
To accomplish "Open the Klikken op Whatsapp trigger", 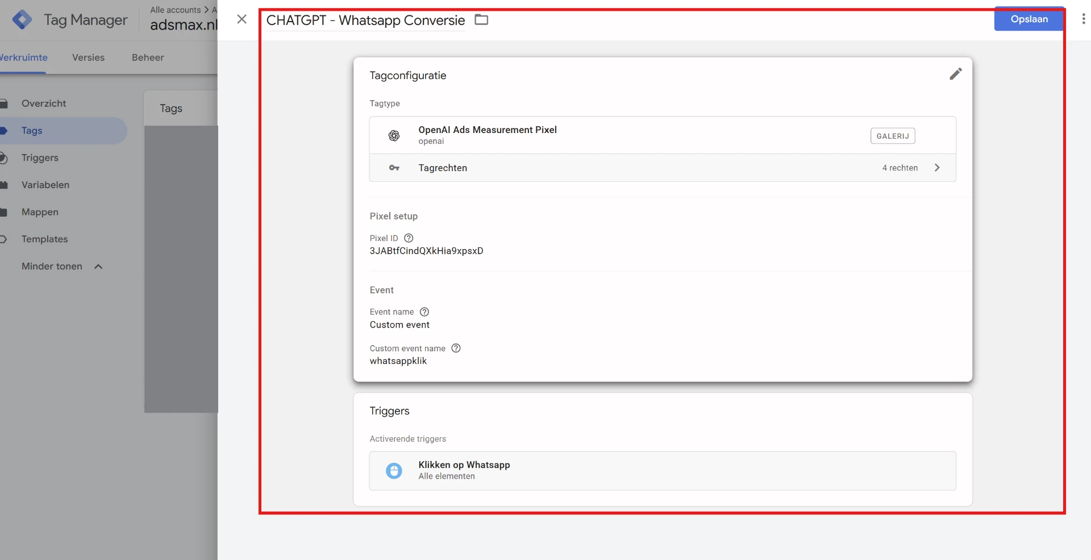I will pyautogui.click(x=663, y=471).
